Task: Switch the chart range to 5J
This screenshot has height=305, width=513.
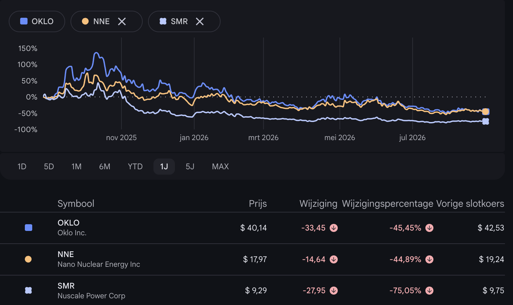Action: pos(190,167)
